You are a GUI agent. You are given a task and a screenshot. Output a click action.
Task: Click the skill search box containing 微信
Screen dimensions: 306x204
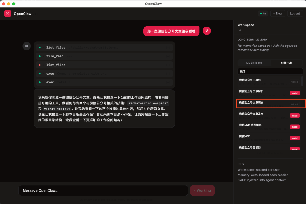[x=270, y=71]
